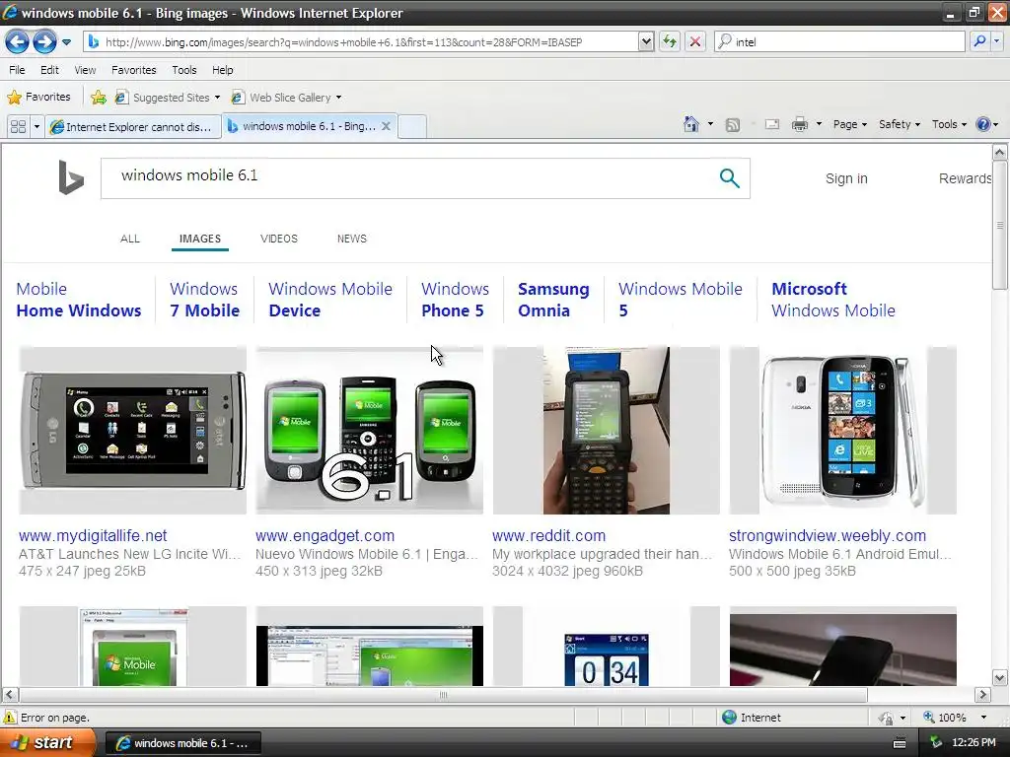Viewport: 1010px width, 757px height.
Task: Open the Edit menu
Action: (49, 70)
